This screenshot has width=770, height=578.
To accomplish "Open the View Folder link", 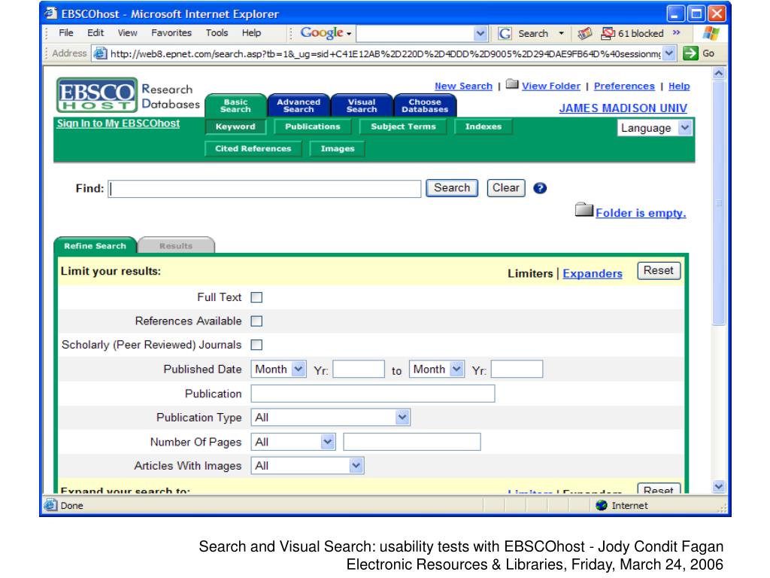I will (551, 86).
